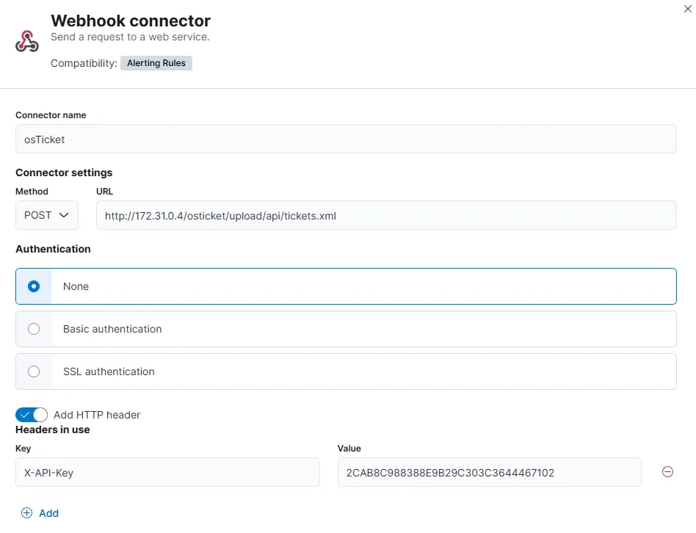Click the URL field containing tickets.xml
The image size is (696, 533).
[x=386, y=215]
